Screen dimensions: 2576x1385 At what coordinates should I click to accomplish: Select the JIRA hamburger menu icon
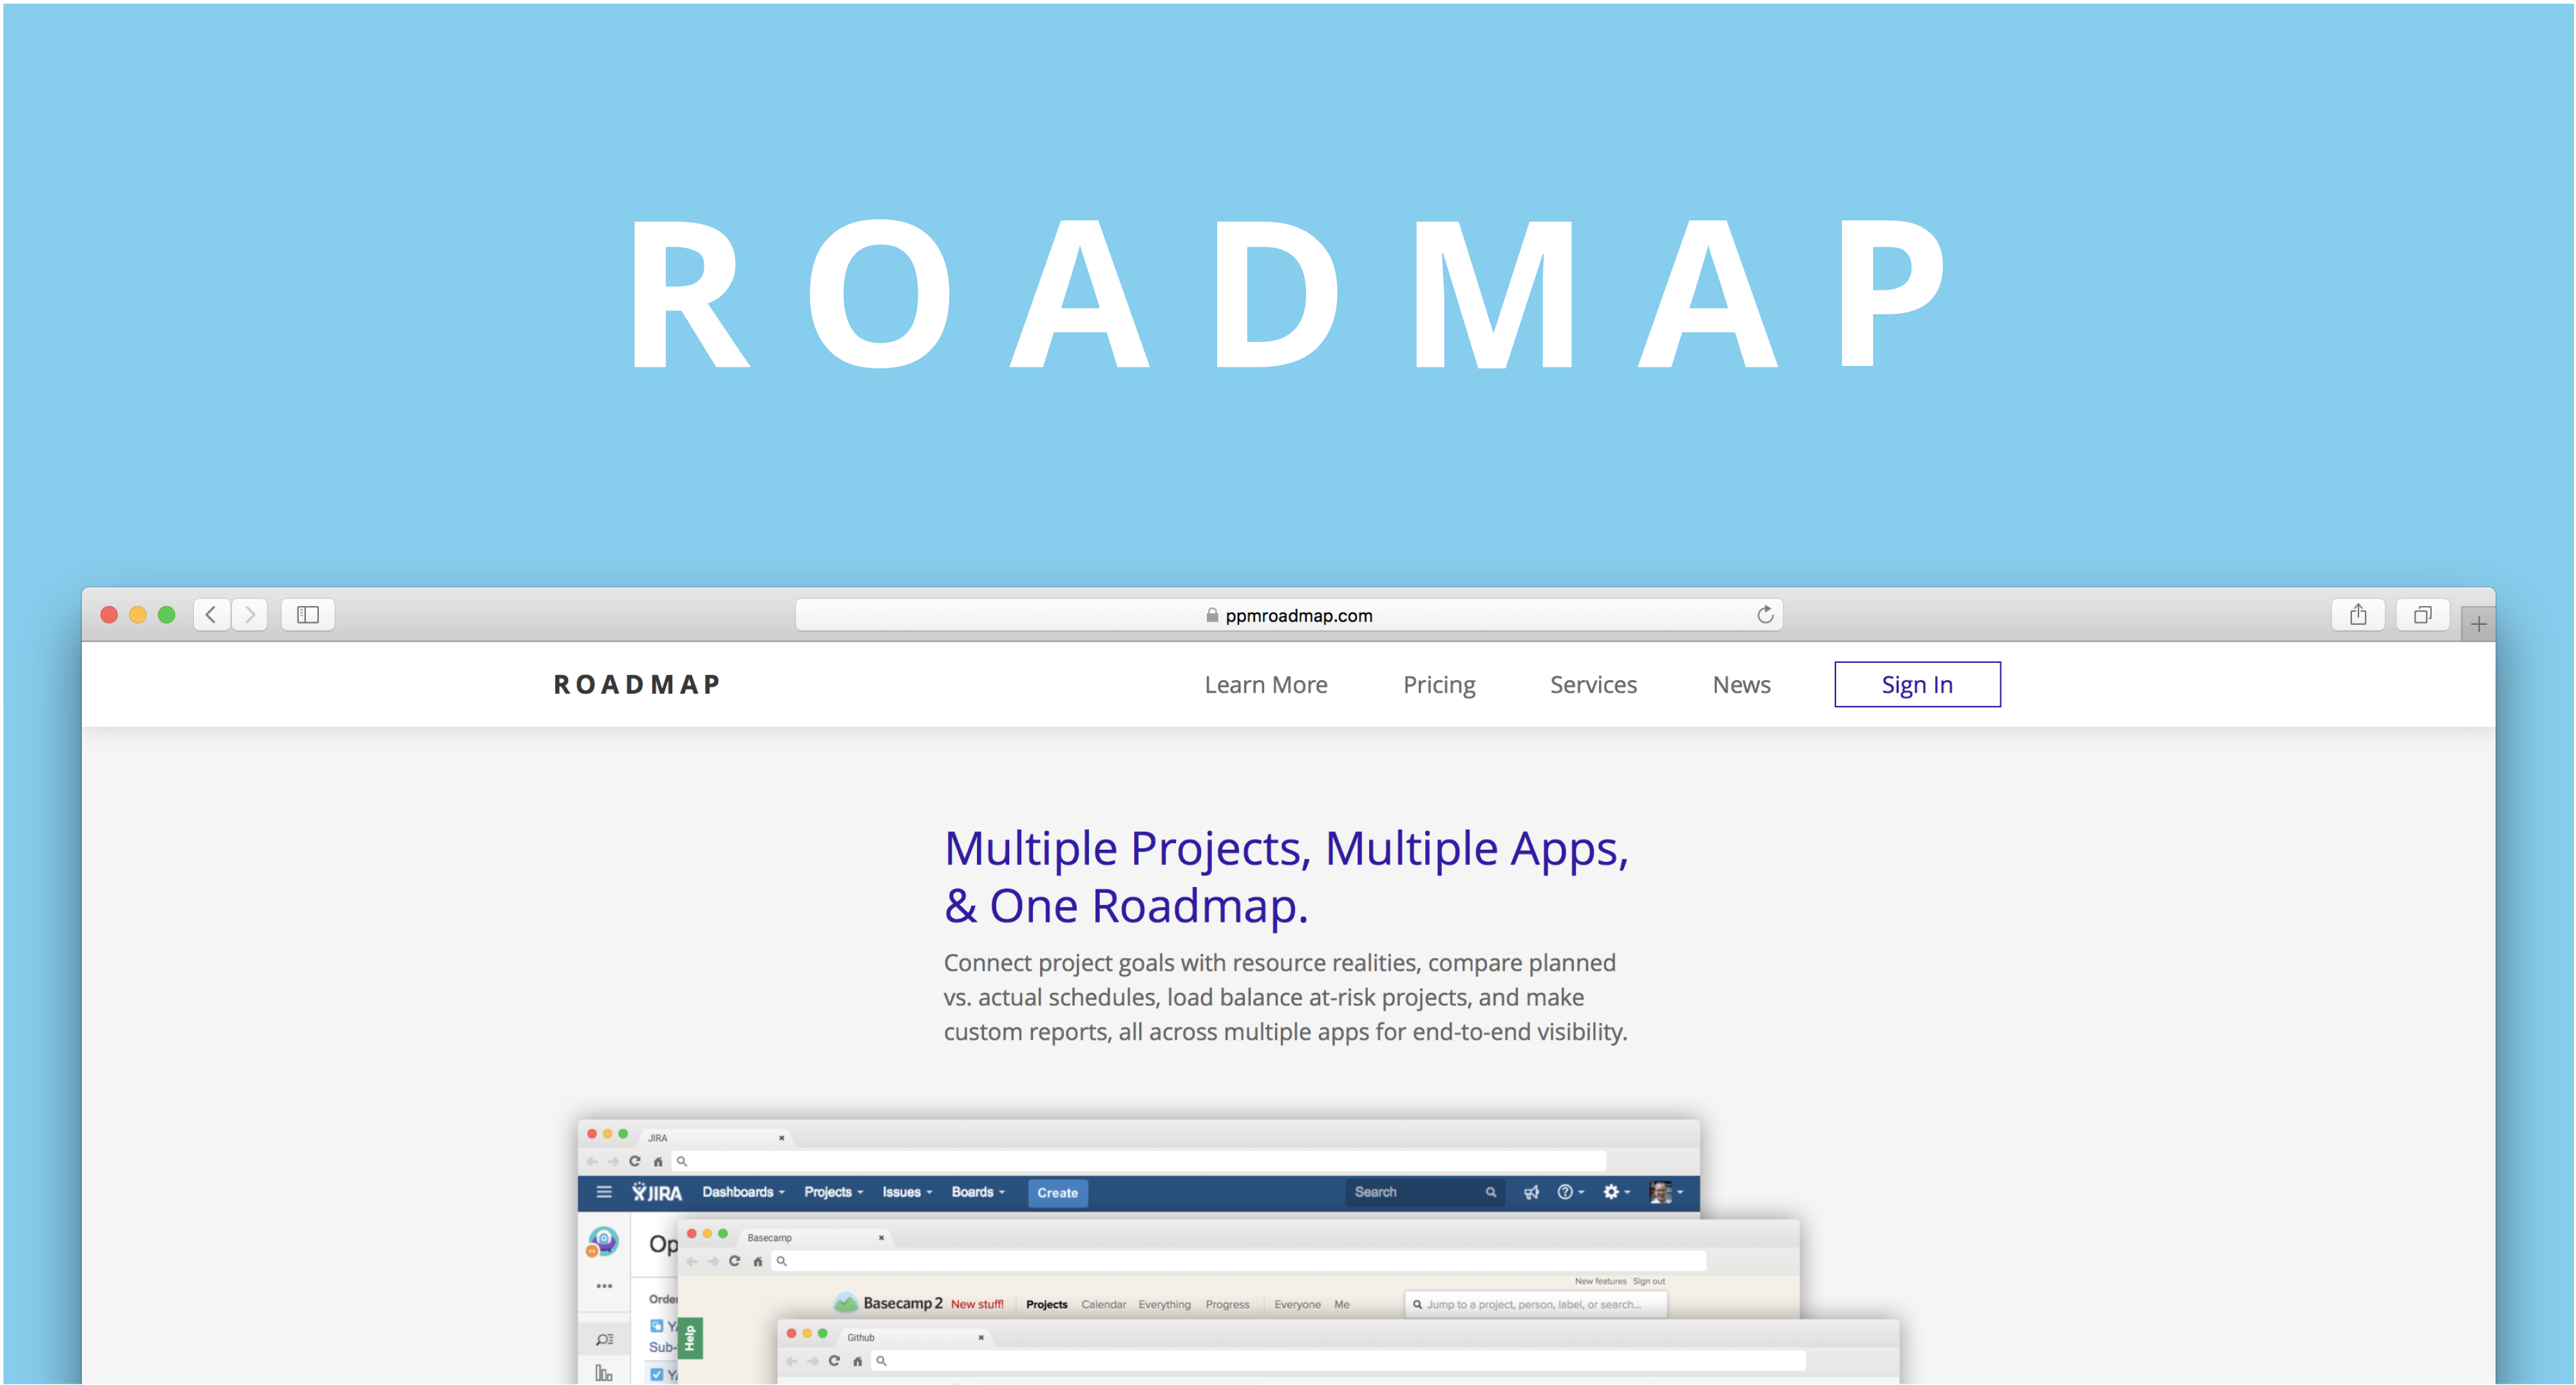coord(604,1192)
